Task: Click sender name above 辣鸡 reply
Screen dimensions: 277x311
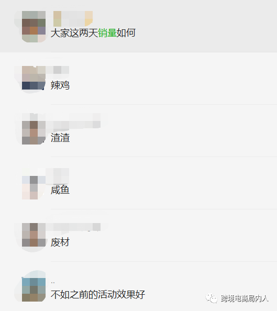Action: tap(58, 70)
